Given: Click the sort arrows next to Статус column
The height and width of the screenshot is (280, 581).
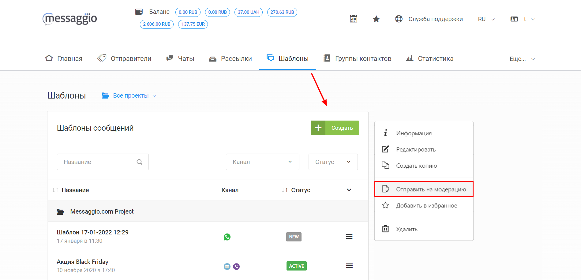Looking at the screenshot, I should coord(285,190).
